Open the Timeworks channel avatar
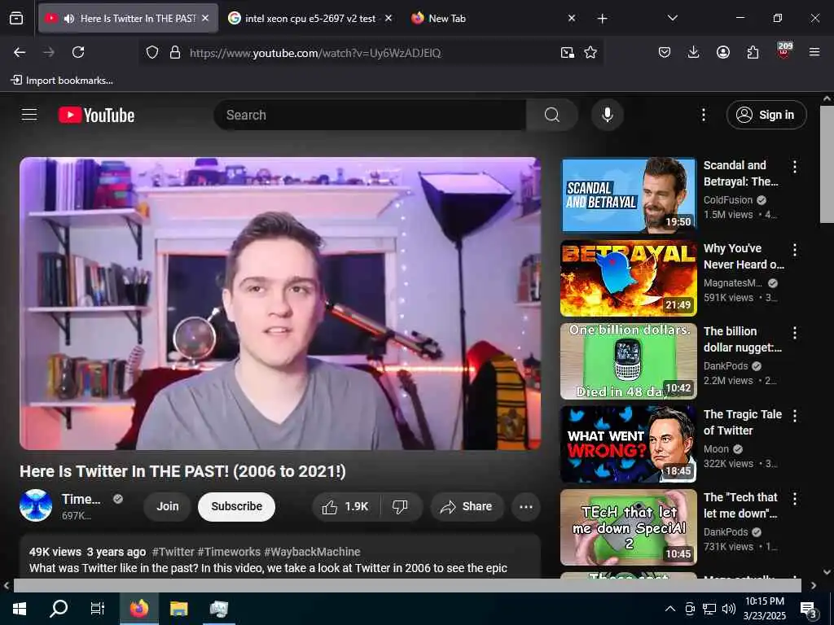Image resolution: width=834 pixels, height=625 pixels. point(36,505)
